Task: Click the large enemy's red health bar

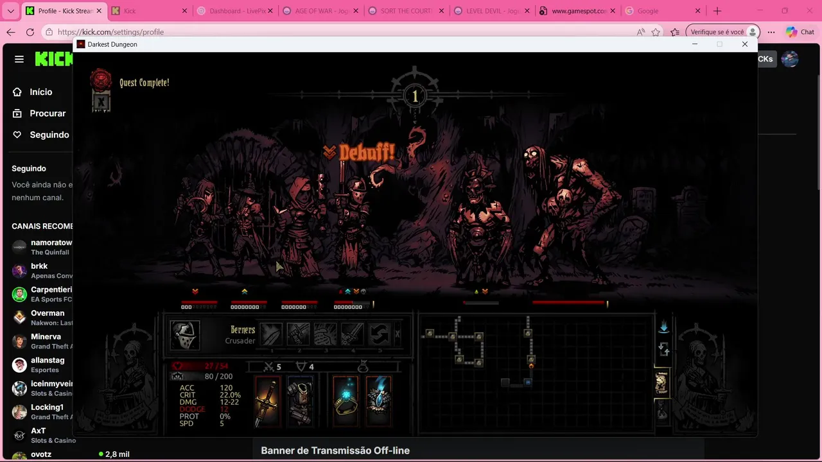Action: pyautogui.click(x=569, y=302)
